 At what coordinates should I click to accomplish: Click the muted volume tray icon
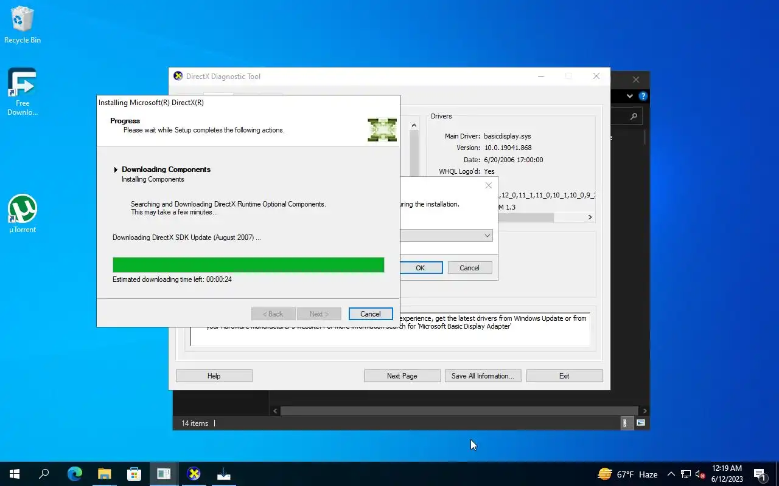click(700, 474)
